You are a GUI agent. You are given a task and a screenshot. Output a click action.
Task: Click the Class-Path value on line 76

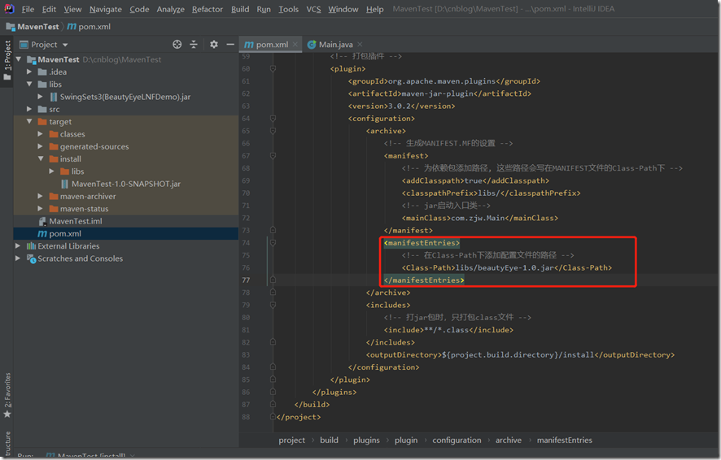coord(505,267)
